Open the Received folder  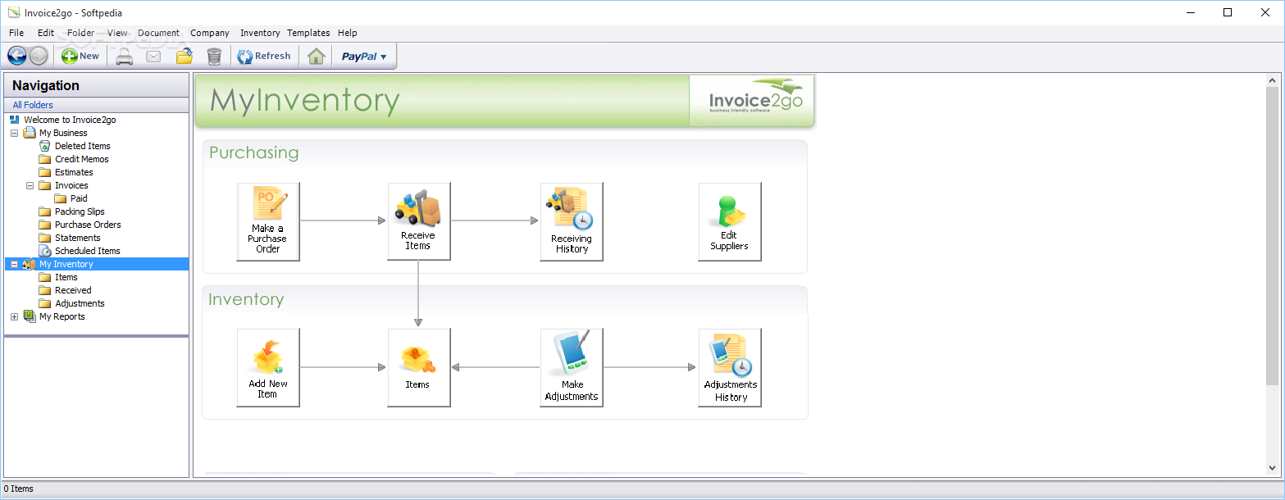tap(73, 290)
